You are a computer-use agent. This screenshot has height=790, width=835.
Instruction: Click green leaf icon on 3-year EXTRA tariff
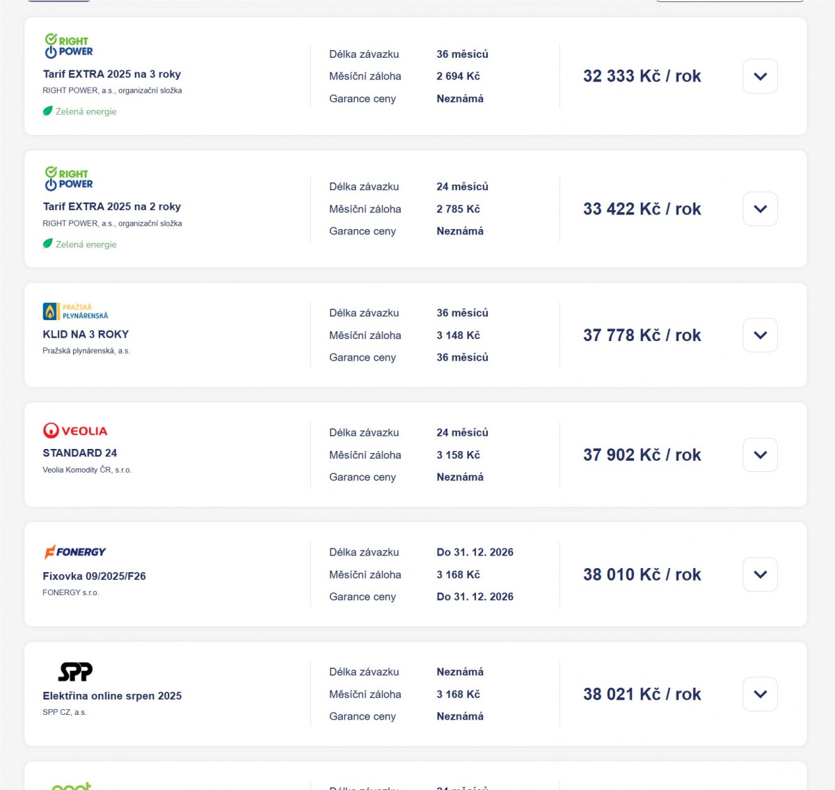[48, 111]
